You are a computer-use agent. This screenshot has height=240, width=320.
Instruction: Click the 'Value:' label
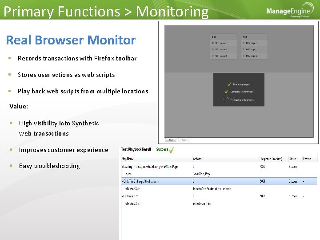click(19, 106)
